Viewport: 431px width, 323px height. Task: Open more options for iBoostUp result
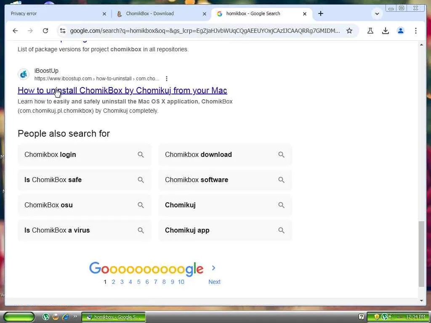point(167,79)
